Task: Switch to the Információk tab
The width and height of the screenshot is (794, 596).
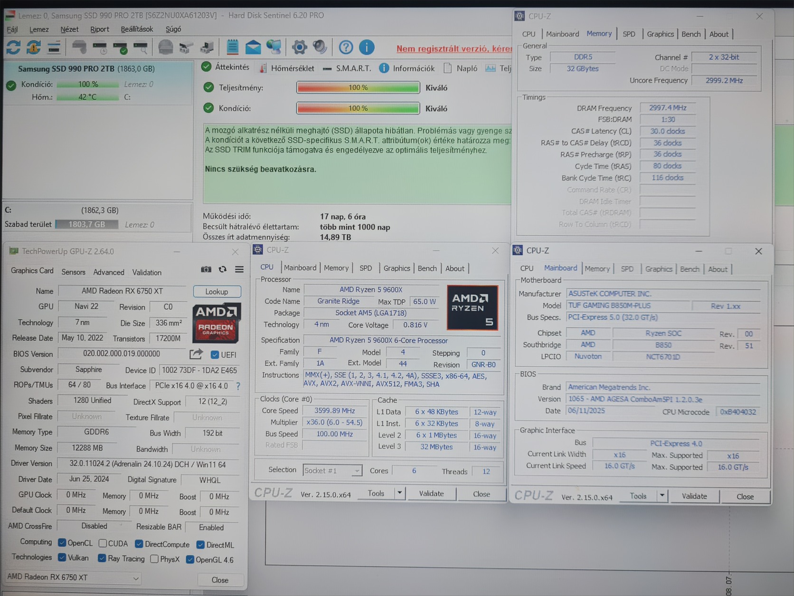Action: [407, 68]
